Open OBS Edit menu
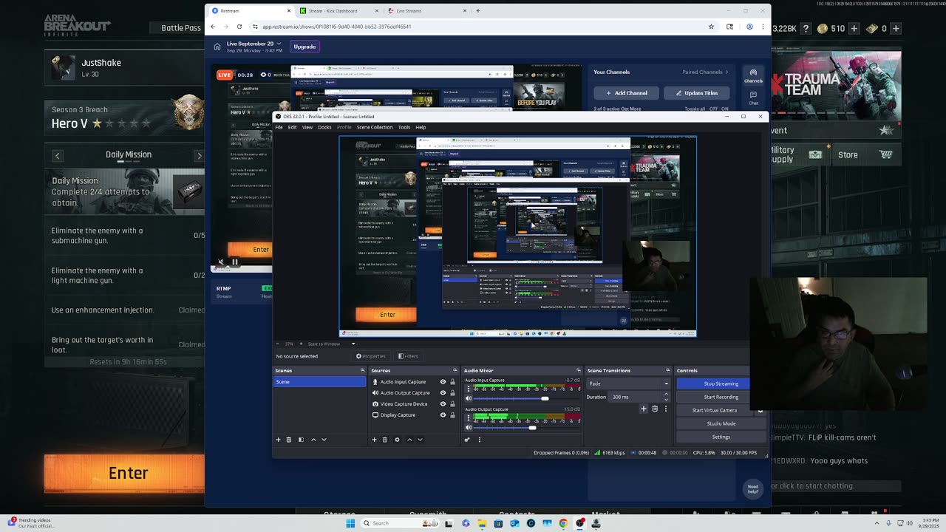 click(292, 127)
